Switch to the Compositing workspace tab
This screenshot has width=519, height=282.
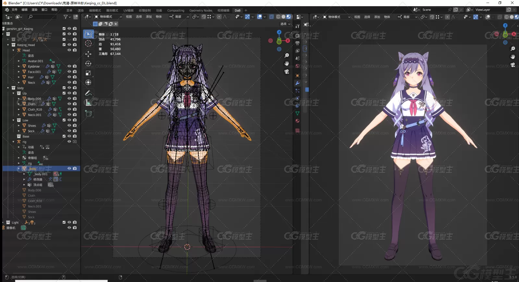pyautogui.click(x=176, y=10)
